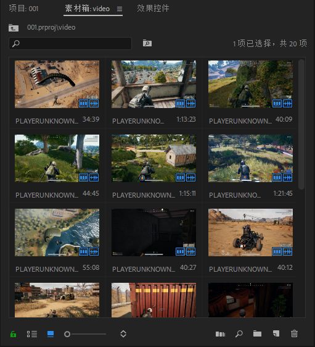This screenshot has width=315, height=347.
Task: Click audio waveform badge on 1:13:23 clip
Action: click(190, 103)
